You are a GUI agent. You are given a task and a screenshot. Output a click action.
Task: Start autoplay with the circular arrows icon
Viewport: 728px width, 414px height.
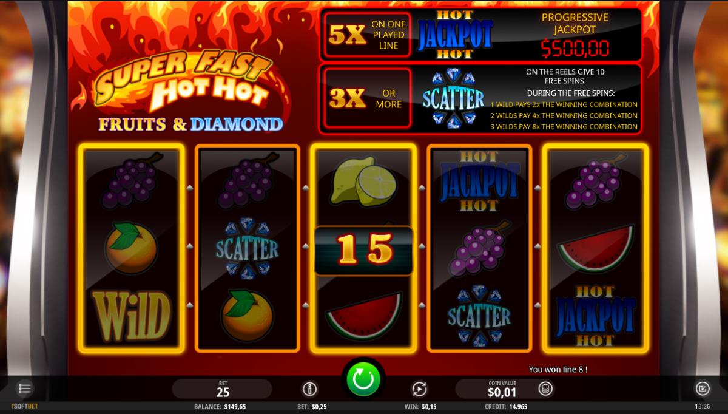pos(420,389)
